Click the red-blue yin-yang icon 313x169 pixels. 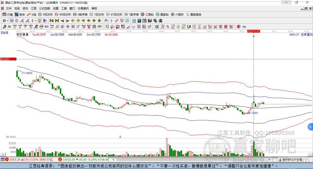pos(239,27)
